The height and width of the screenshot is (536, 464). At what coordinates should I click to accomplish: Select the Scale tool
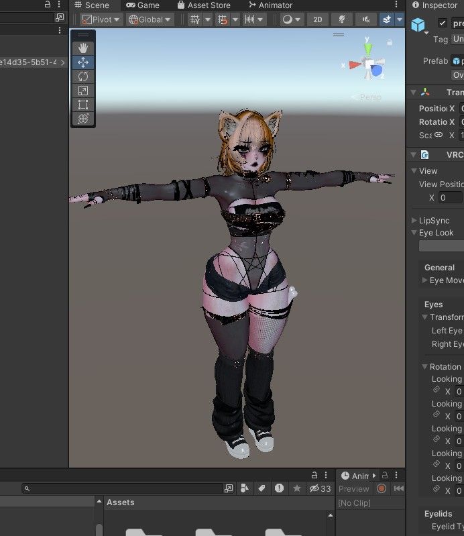[83, 91]
